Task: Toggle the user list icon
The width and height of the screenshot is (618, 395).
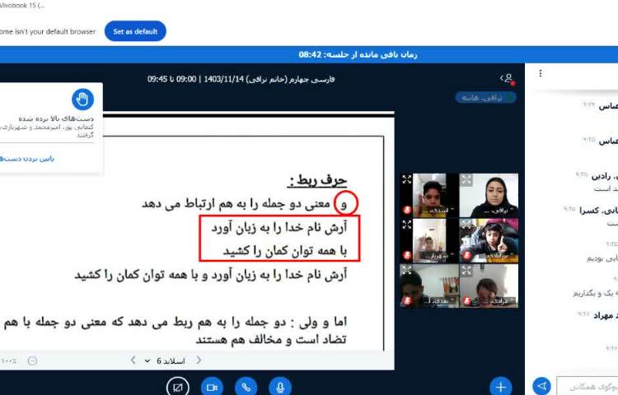Action: 506,77
